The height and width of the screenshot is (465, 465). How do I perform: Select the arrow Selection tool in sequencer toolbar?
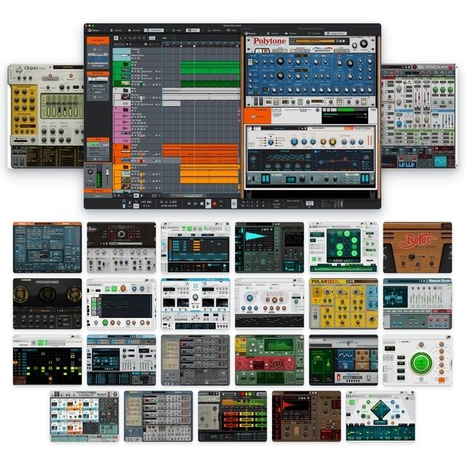(x=116, y=38)
